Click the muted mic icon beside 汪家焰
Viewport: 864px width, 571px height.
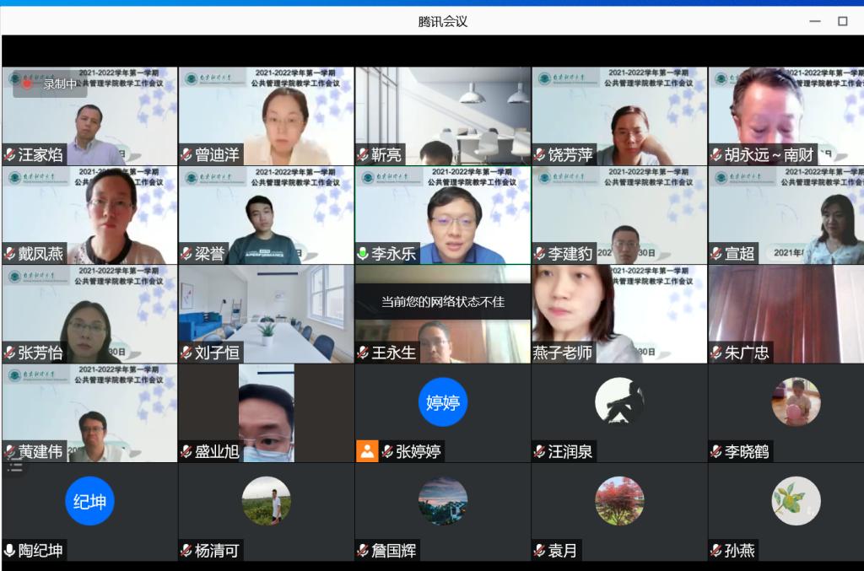coord(10,154)
